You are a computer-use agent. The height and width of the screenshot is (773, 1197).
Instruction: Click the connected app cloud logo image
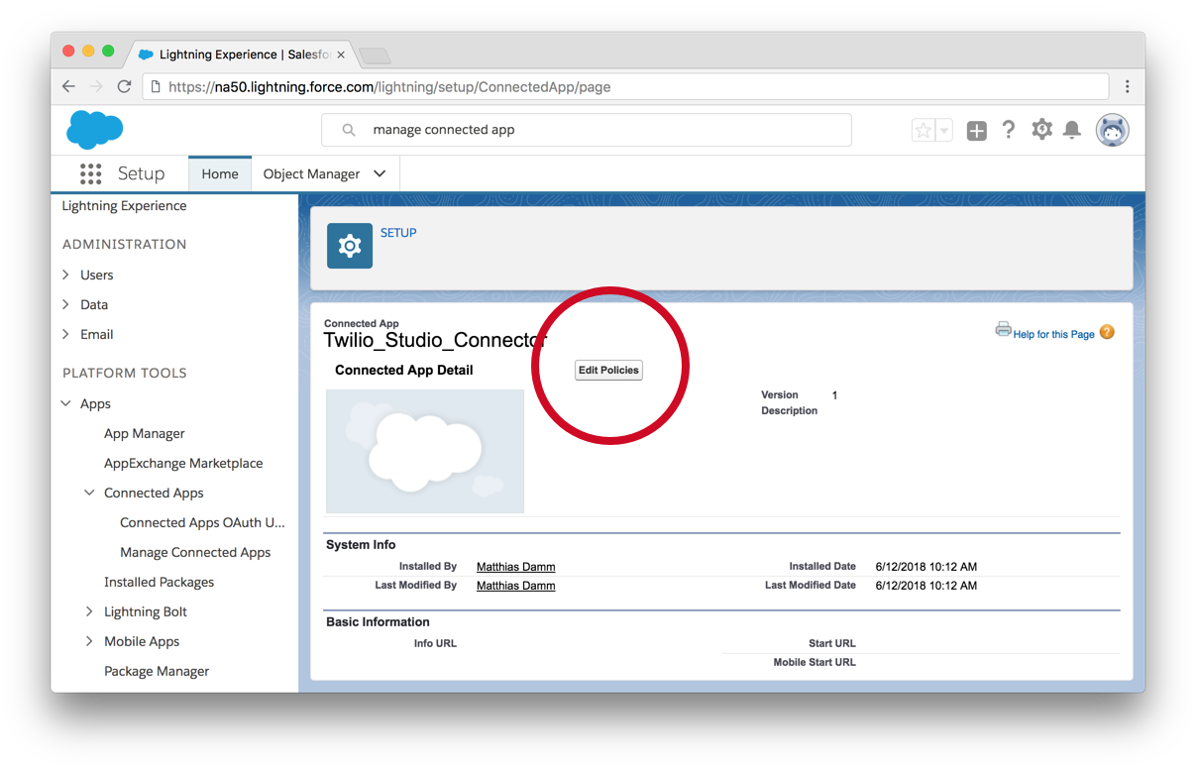point(425,451)
